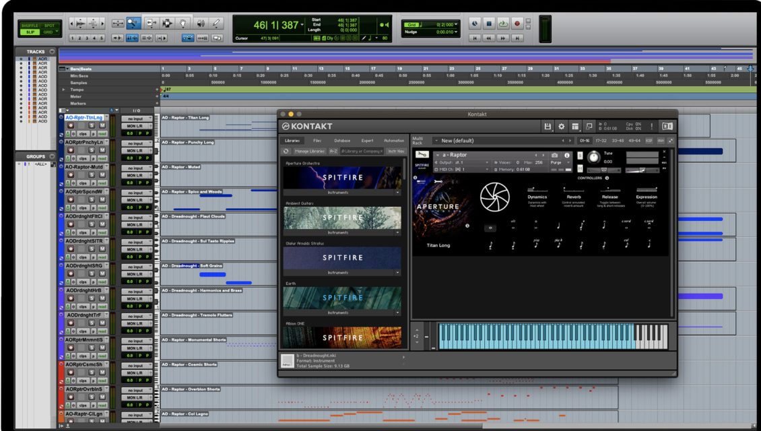Click the Raptor snapshot camera icon

coord(555,156)
